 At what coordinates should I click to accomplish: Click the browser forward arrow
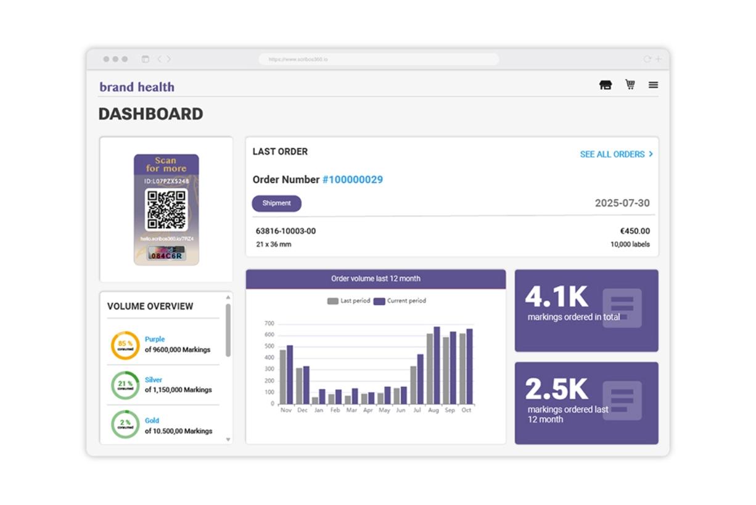(x=169, y=59)
